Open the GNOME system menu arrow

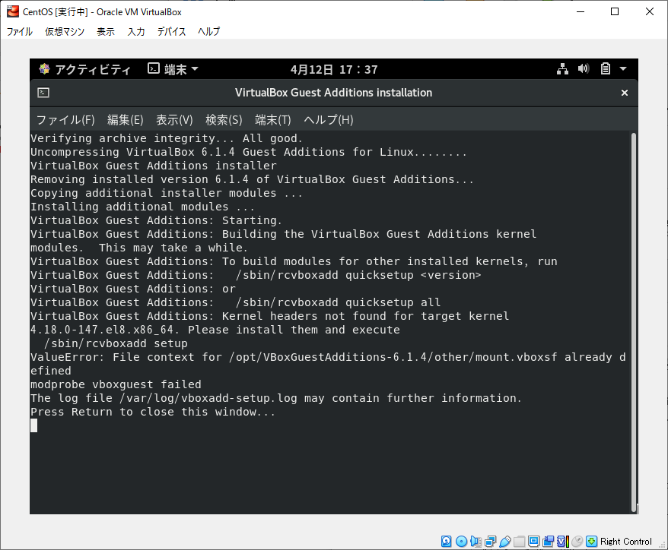click(x=623, y=68)
